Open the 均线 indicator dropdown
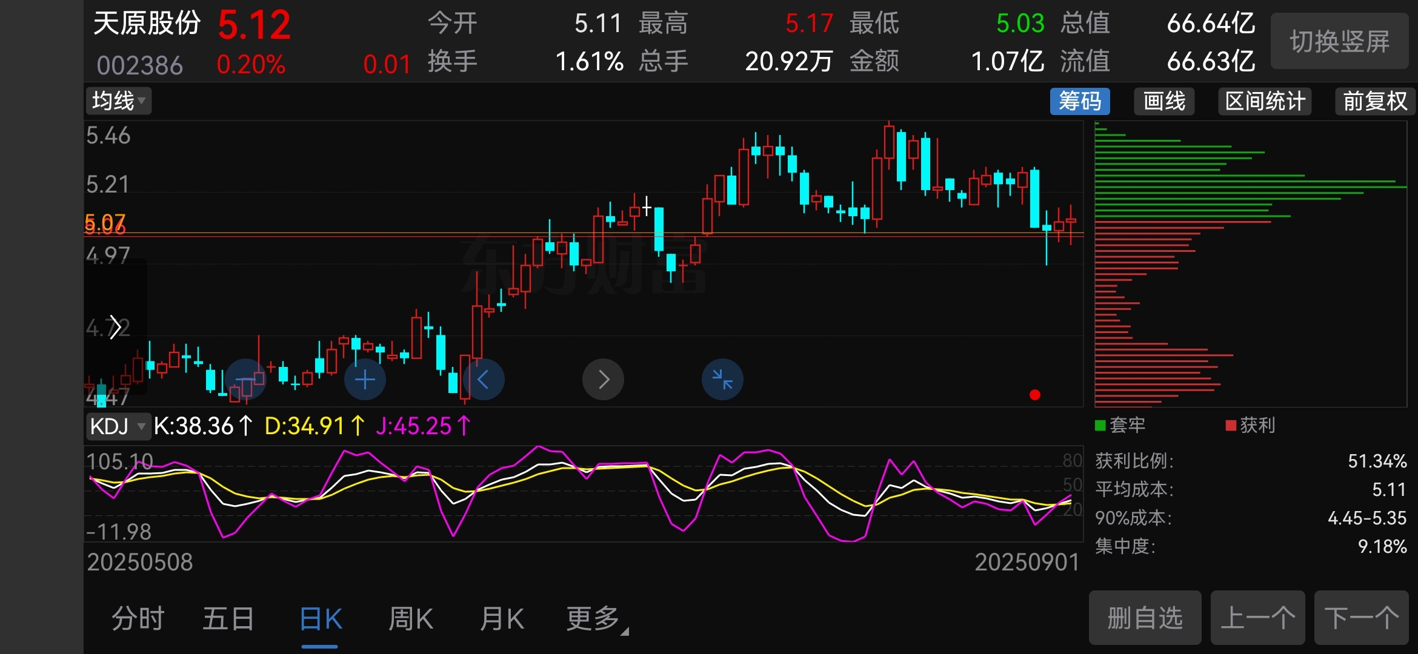 coord(119,101)
